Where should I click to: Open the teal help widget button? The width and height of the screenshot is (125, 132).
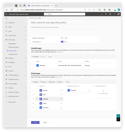pyautogui.click(x=118, y=116)
